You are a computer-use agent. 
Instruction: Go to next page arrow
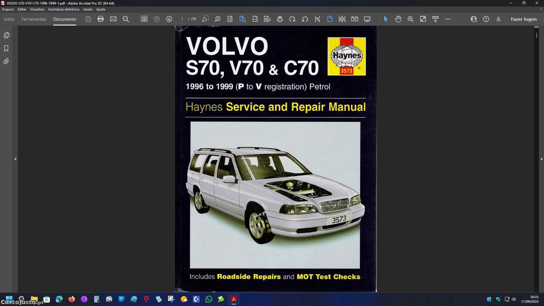click(169, 19)
